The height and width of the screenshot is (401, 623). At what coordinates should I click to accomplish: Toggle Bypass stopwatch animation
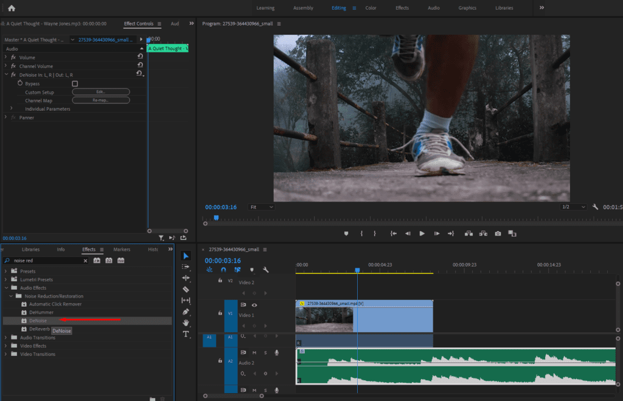coord(20,83)
